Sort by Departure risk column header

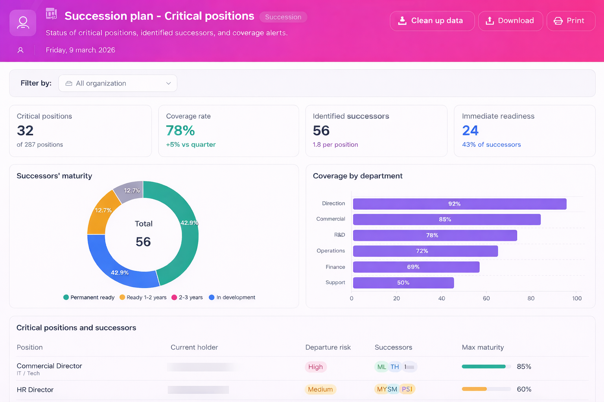pos(328,347)
